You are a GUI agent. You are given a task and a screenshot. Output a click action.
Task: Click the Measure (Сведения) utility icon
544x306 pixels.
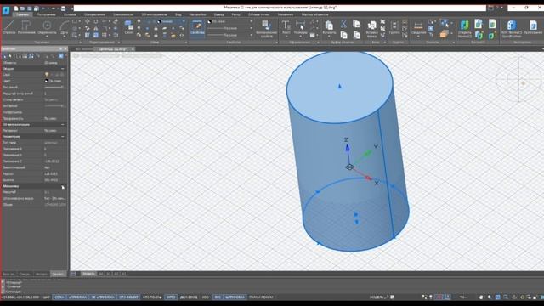pos(418,27)
